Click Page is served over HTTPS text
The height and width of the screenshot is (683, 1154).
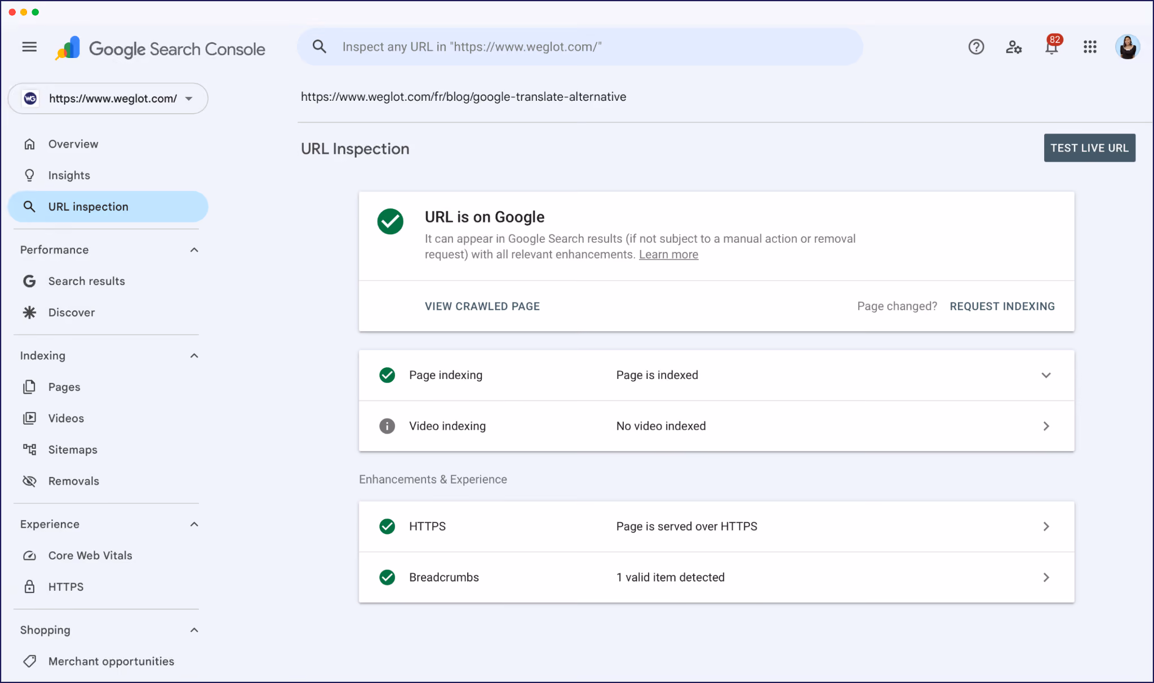point(687,526)
